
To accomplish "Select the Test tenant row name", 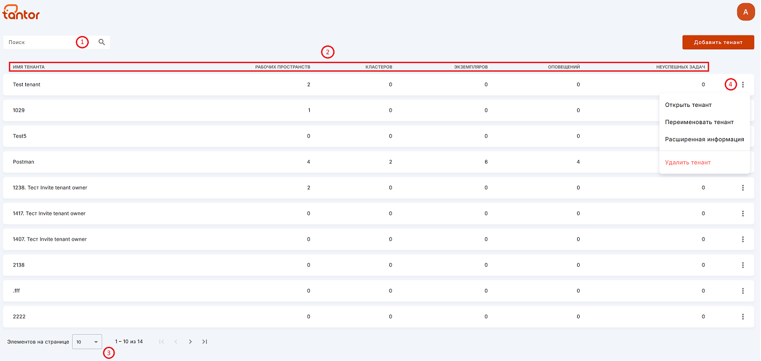I will pos(26,84).
